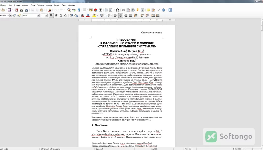263x150 pixels.
Task: Insert a comment note
Action: click(148, 10)
